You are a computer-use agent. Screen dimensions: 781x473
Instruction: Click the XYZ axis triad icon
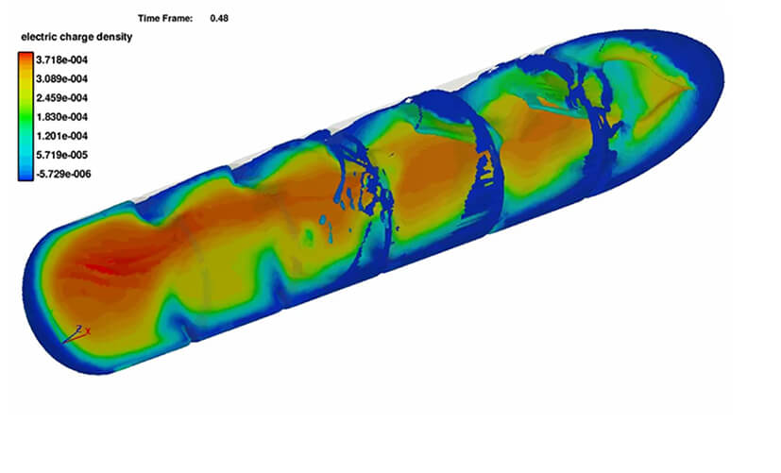76,332
